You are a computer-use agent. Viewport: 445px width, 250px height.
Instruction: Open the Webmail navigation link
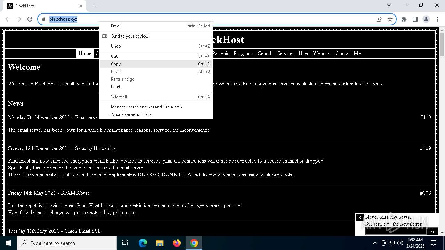322,53
